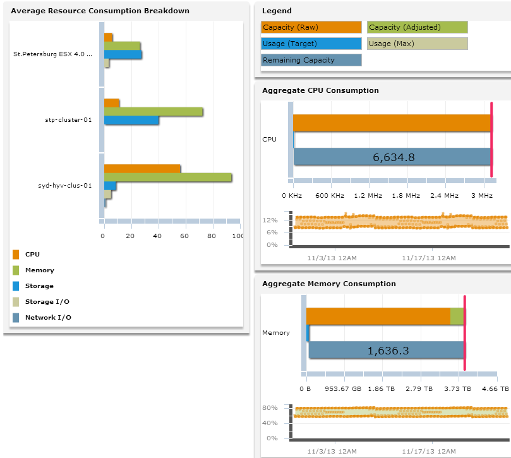
Task: Click the orange CPU raw capacity bar
Action: [392, 123]
